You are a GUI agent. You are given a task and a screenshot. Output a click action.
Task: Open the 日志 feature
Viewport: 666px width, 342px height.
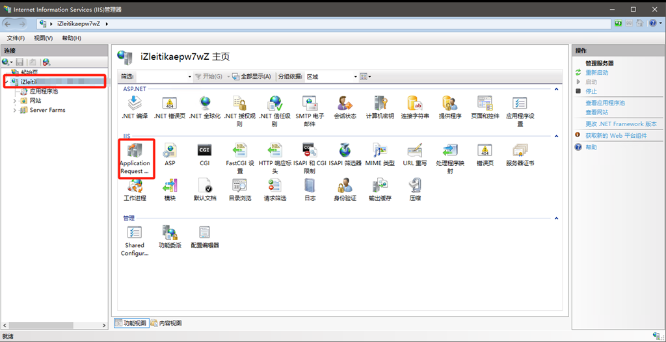[310, 189]
